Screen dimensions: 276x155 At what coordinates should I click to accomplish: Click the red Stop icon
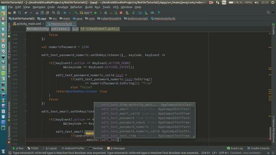click(121, 13)
